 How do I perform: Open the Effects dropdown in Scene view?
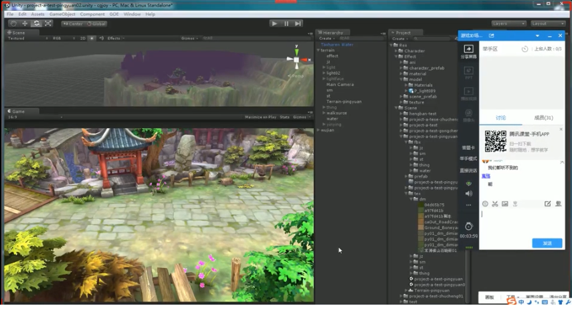[116, 38]
